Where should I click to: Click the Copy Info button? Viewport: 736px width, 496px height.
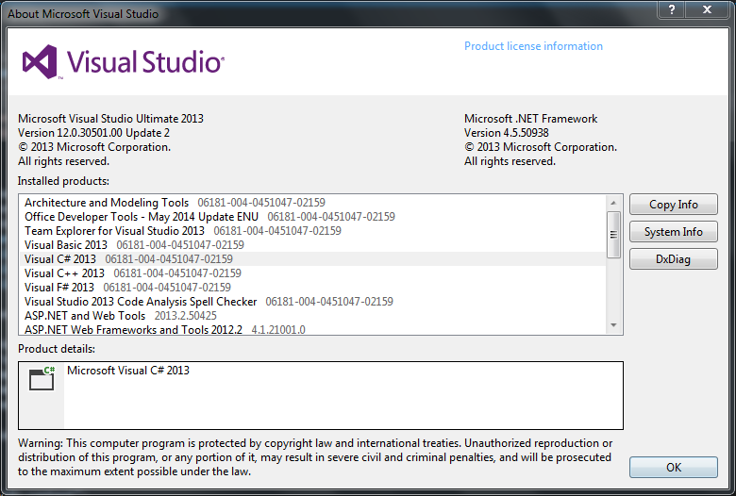(673, 205)
